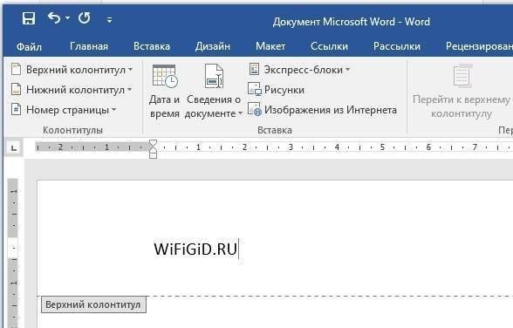Click the Перейти к верхнему колонтитулу label

coord(462,106)
